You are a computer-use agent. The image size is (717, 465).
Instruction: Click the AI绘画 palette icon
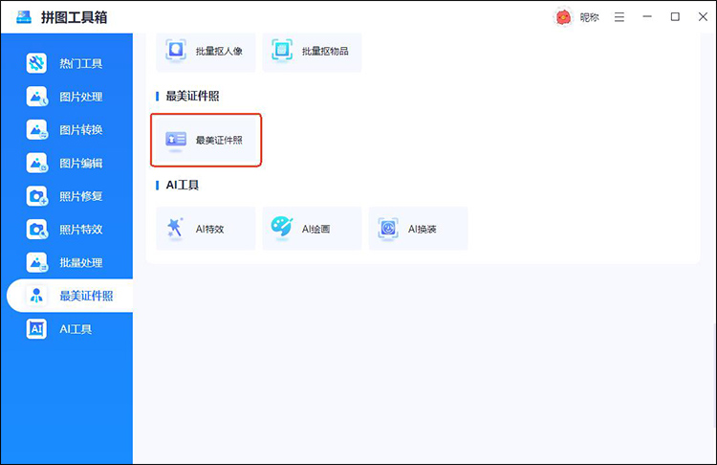tap(282, 227)
